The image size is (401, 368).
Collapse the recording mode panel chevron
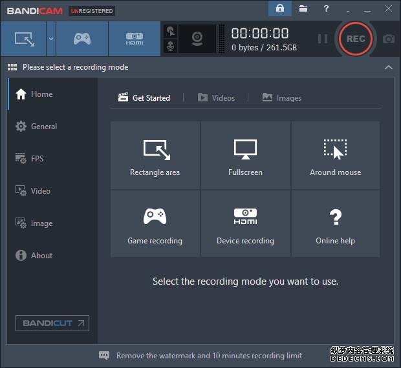389,67
